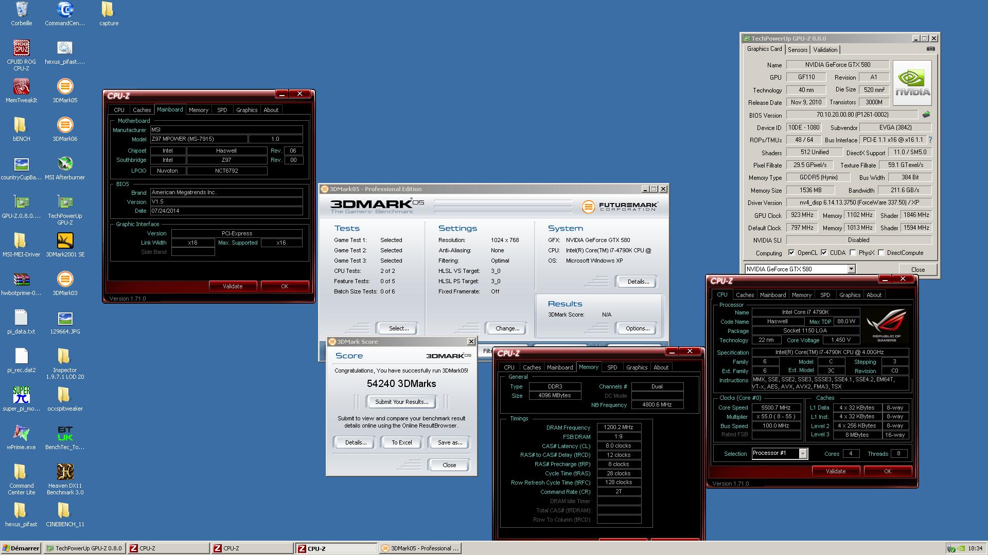Click Select button under Tests
988x555 pixels.
pyautogui.click(x=399, y=328)
